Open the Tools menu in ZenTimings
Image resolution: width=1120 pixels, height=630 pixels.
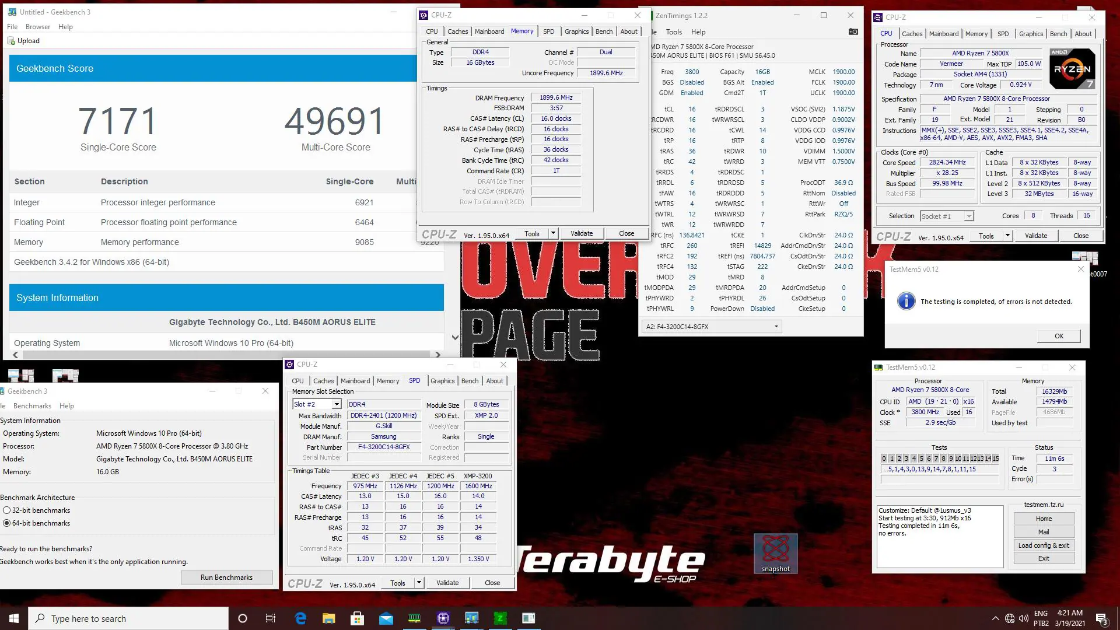tap(674, 32)
